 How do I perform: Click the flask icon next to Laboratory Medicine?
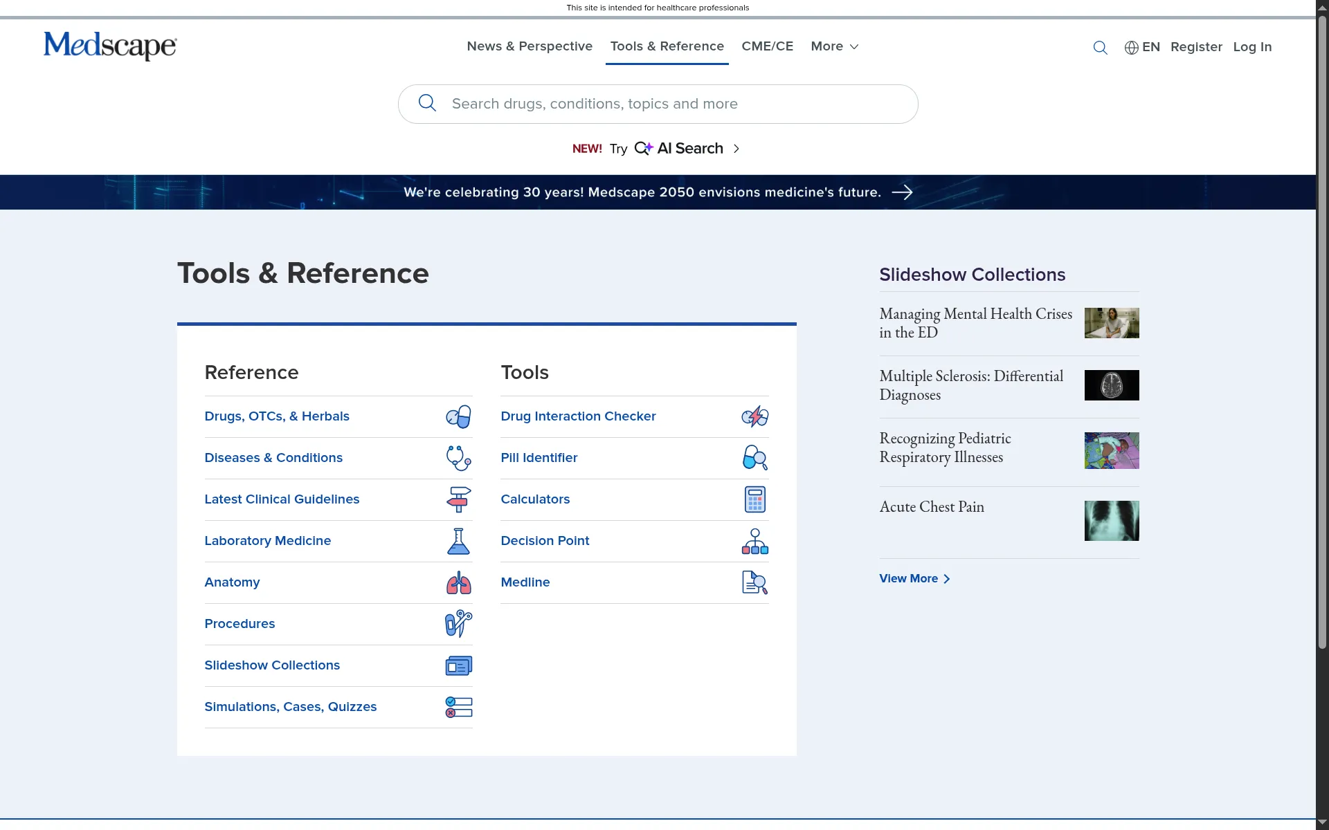(458, 541)
